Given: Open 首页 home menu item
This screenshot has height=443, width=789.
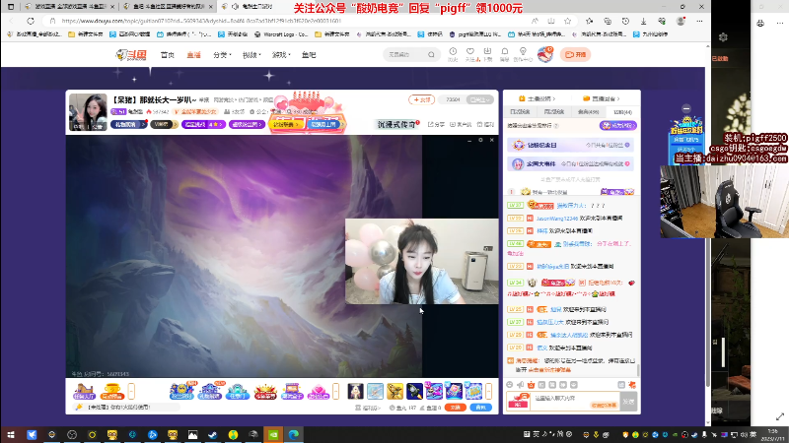Looking at the screenshot, I should coord(167,55).
